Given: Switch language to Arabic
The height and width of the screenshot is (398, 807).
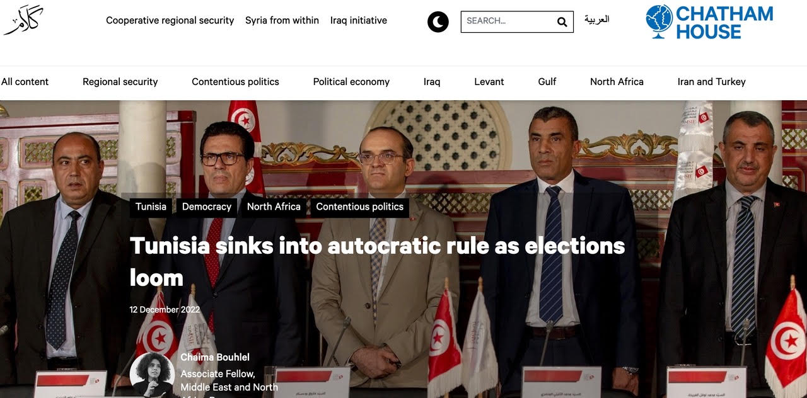Looking at the screenshot, I should coord(596,20).
